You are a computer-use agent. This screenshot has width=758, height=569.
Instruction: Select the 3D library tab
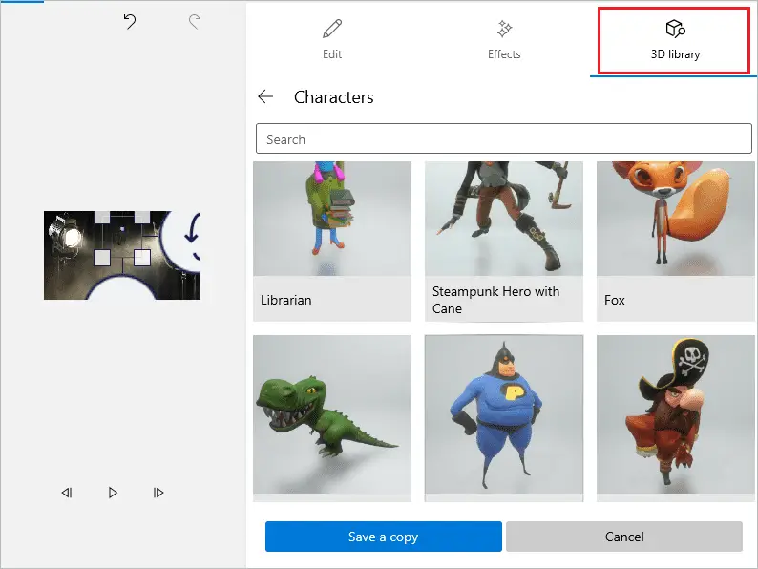675,41
